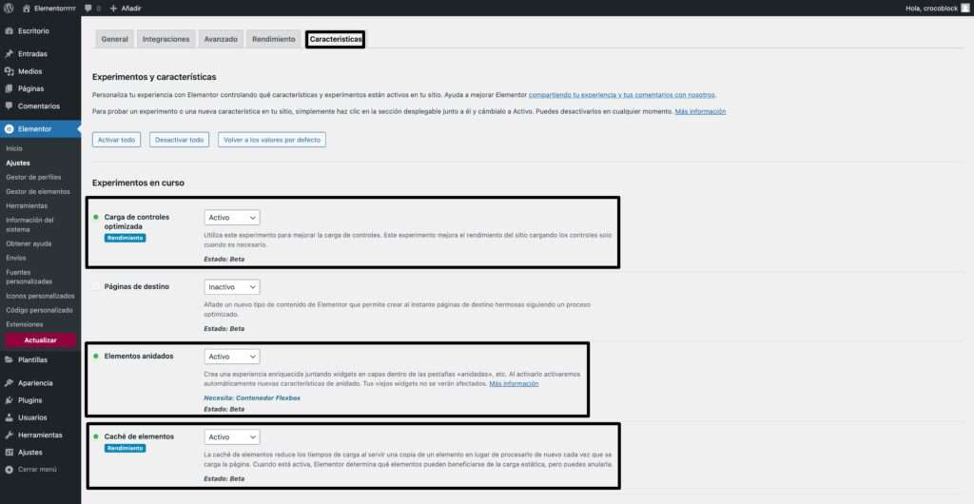
Task: Open Información del sistema submenu item
Action: coord(29,224)
